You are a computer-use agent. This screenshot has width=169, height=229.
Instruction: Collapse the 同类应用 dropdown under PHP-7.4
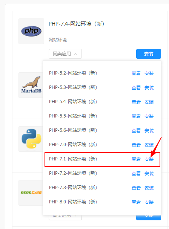pyautogui.click(x=65, y=54)
